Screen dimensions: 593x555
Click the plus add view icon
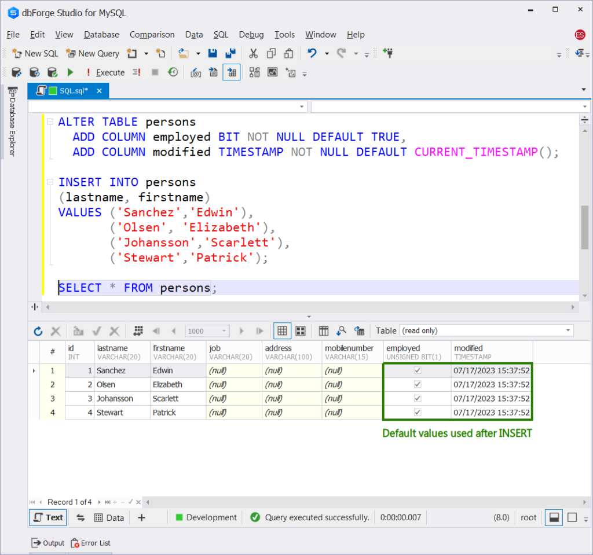pyautogui.click(x=141, y=517)
